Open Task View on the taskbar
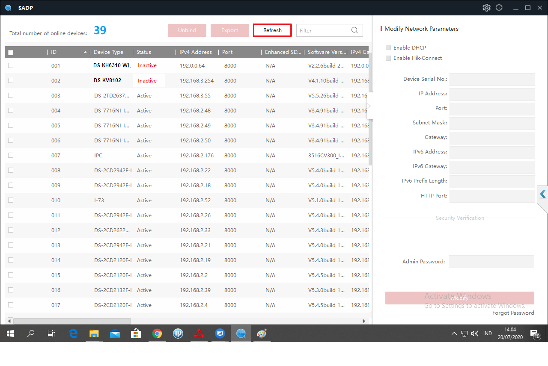The width and height of the screenshot is (548, 366). (51, 334)
